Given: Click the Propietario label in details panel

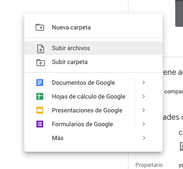Looking at the screenshot, I should click(149, 165).
